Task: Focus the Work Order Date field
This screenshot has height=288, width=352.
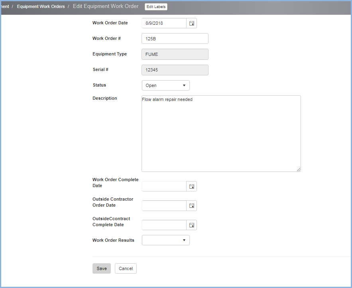Action: point(164,23)
